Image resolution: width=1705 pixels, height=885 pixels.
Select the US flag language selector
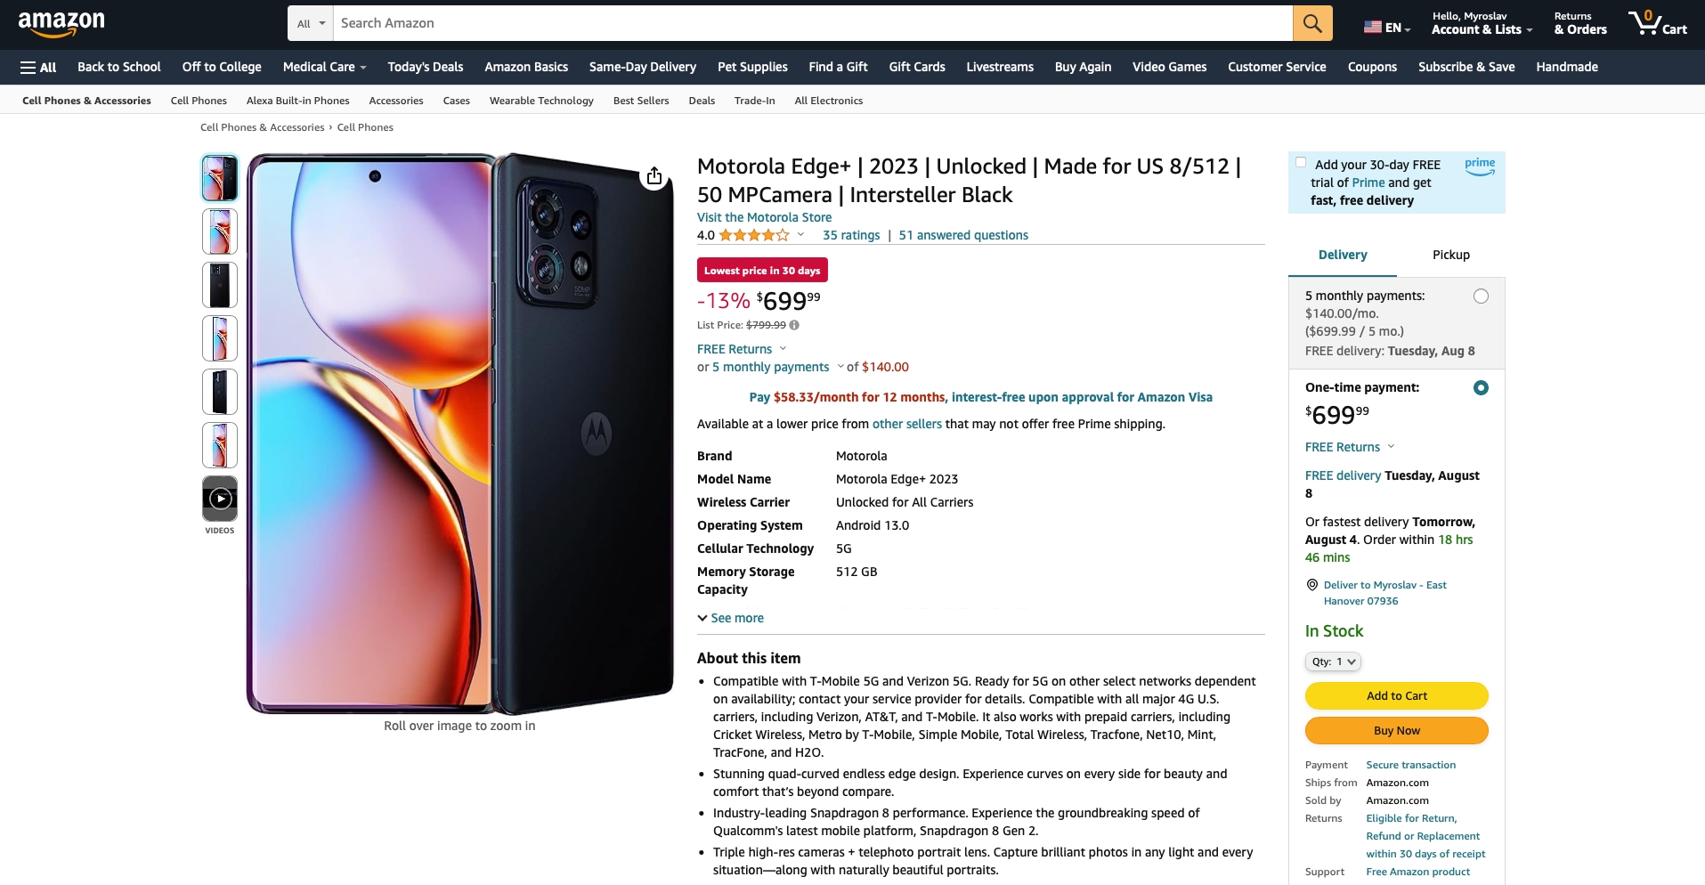(1387, 27)
